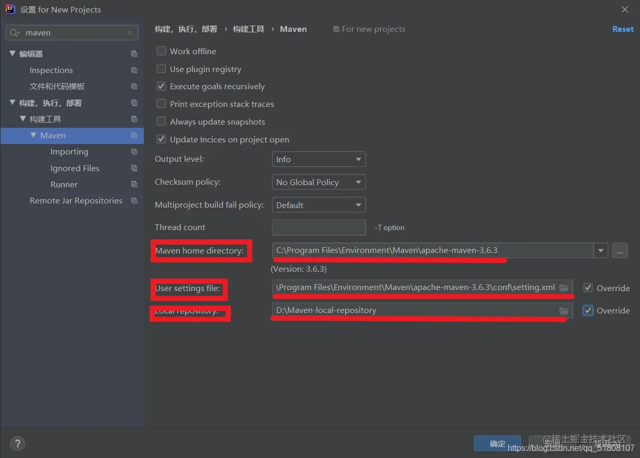The height and width of the screenshot is (458, 640).
Task: Click 构建，执行，部署 in the breadcrumb
Action: (186, 29)
